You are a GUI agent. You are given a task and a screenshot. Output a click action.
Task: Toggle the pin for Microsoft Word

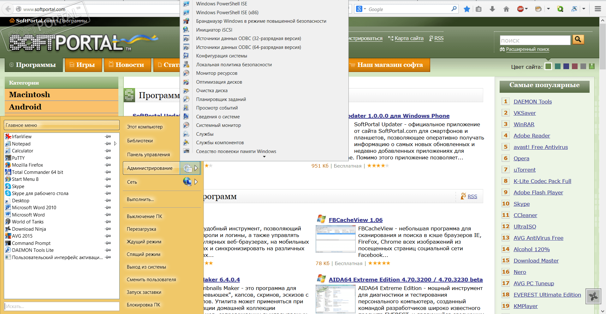tap(108, 215)
